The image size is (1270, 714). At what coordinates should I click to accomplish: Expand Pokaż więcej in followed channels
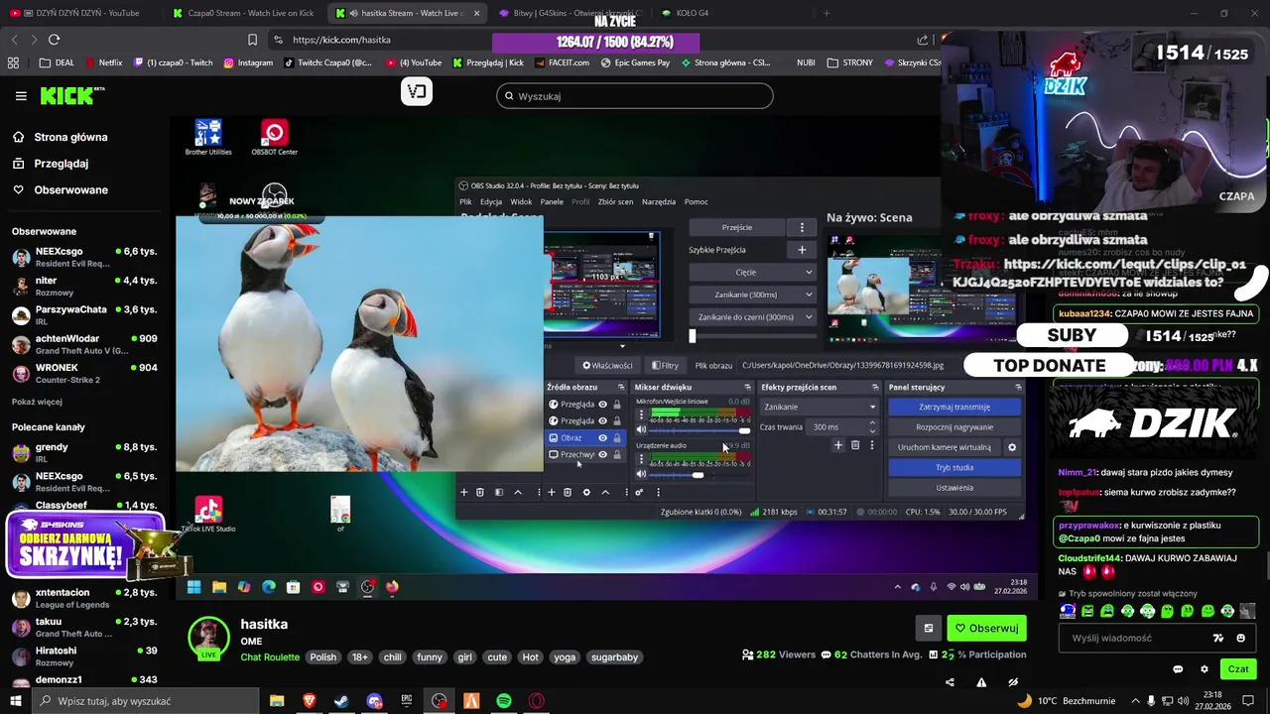click(x=37, y=402)
